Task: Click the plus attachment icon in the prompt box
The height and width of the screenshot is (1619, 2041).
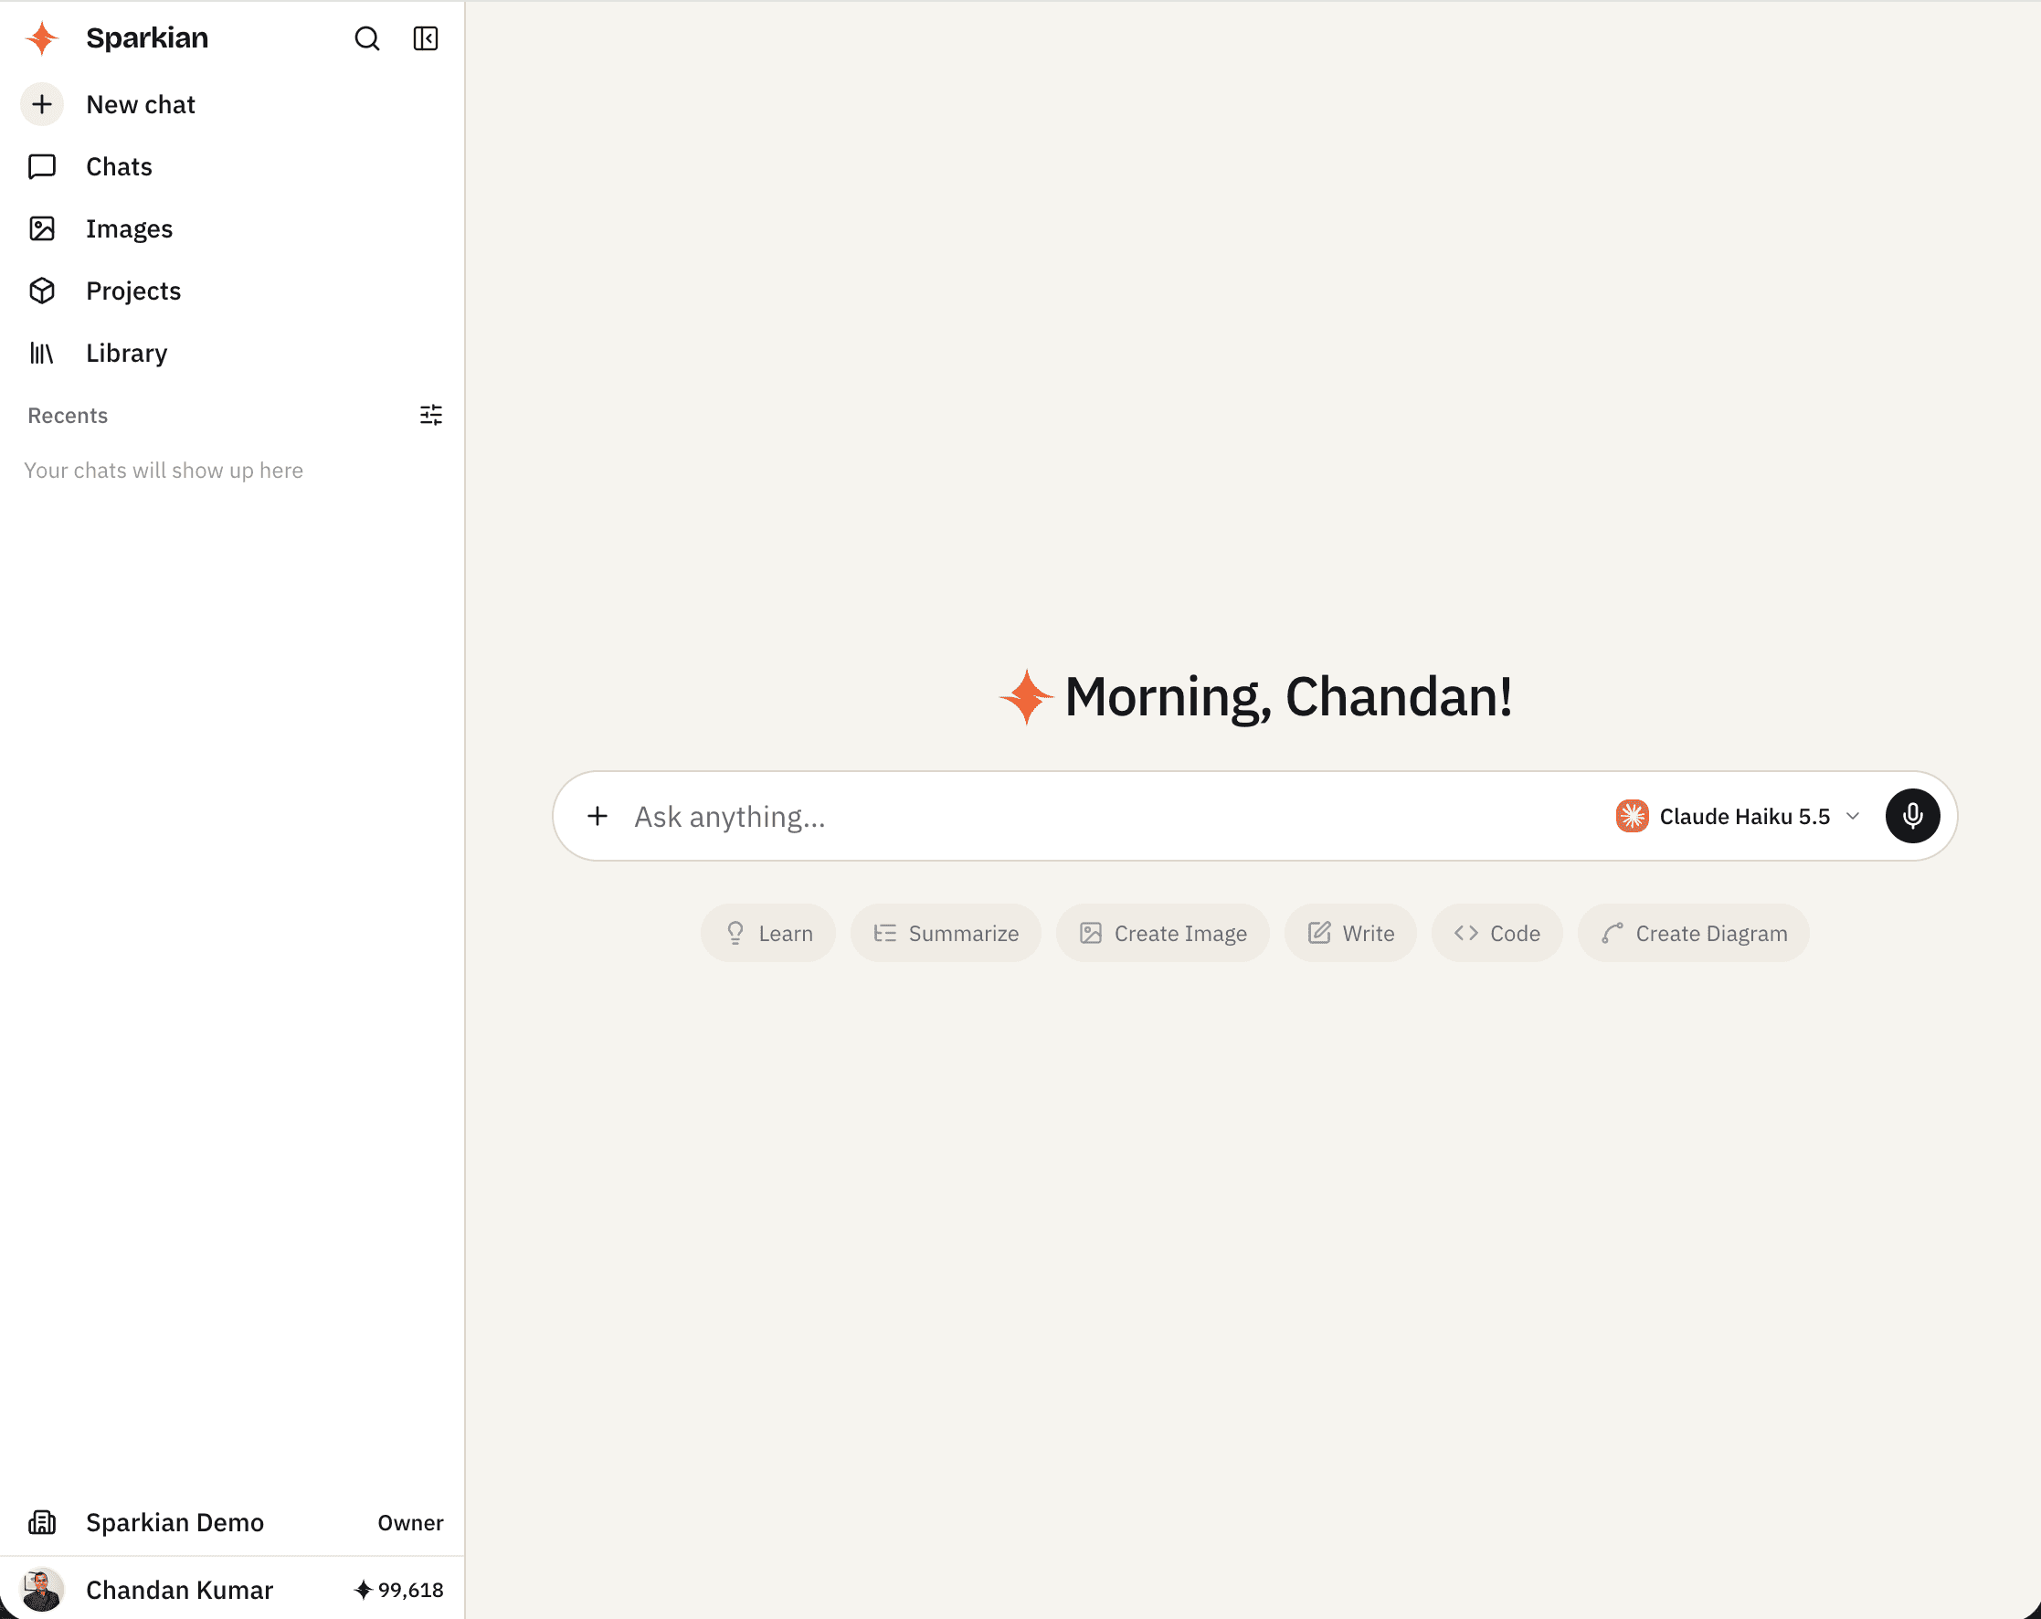Action: click(597, 816)
